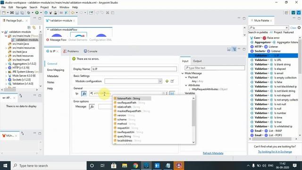
Task: Open Notes section in properties
Action: (x=50, y=82)
